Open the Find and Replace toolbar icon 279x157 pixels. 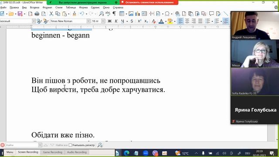tap(101, 14)
